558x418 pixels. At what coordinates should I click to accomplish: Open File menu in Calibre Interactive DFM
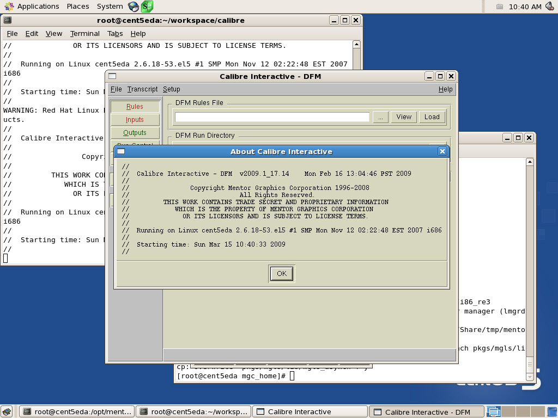point(116,89)
